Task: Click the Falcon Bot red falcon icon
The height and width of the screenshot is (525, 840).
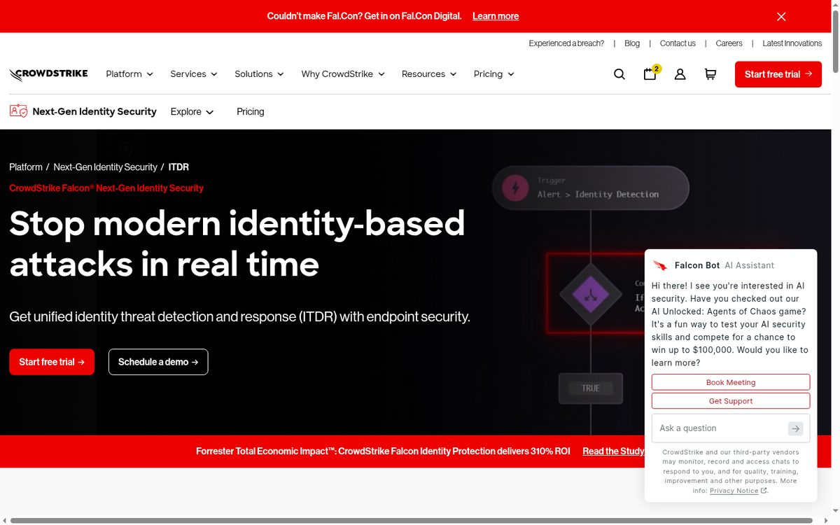Action: (x=660, y=265)
